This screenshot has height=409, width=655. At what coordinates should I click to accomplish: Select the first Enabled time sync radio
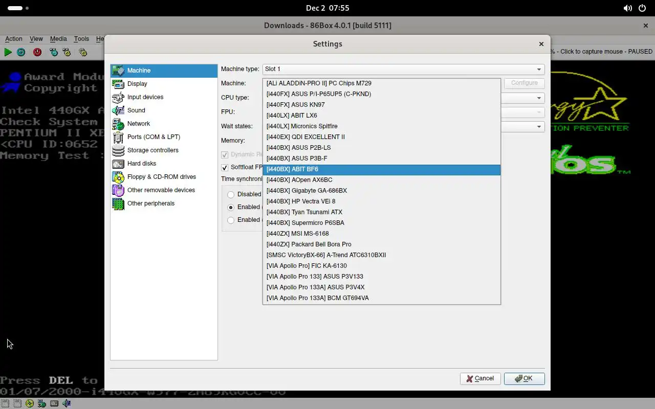[231, 207]
